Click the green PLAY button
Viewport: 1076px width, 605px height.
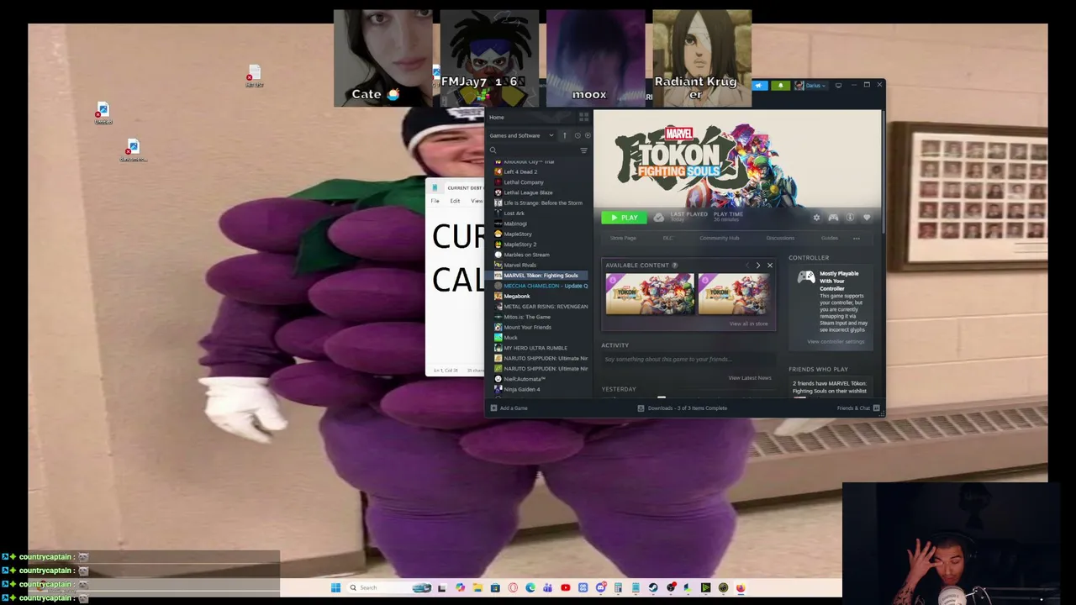coord(623,218)
